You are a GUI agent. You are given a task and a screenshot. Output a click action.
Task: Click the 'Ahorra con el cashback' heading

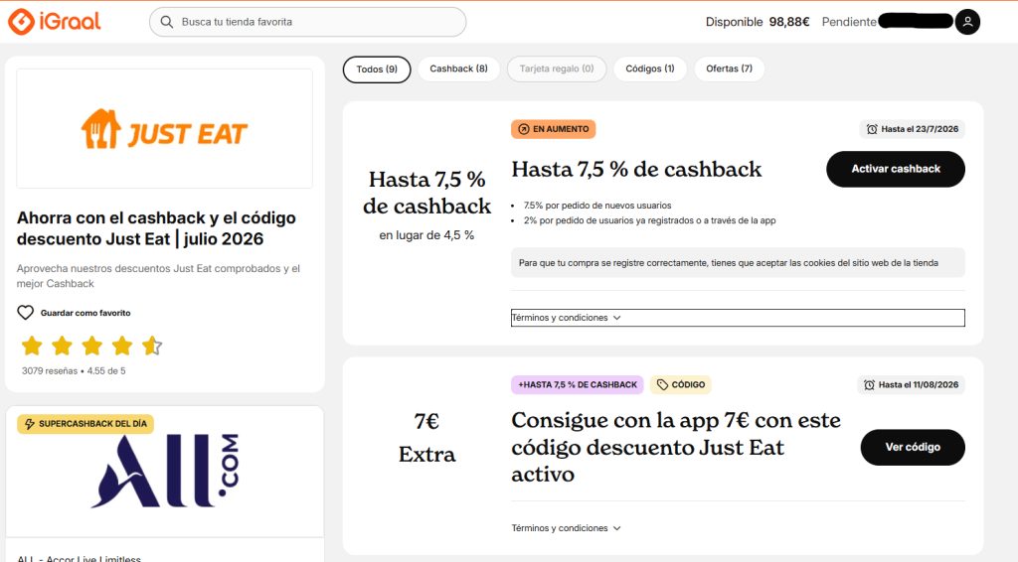(156, 228)
